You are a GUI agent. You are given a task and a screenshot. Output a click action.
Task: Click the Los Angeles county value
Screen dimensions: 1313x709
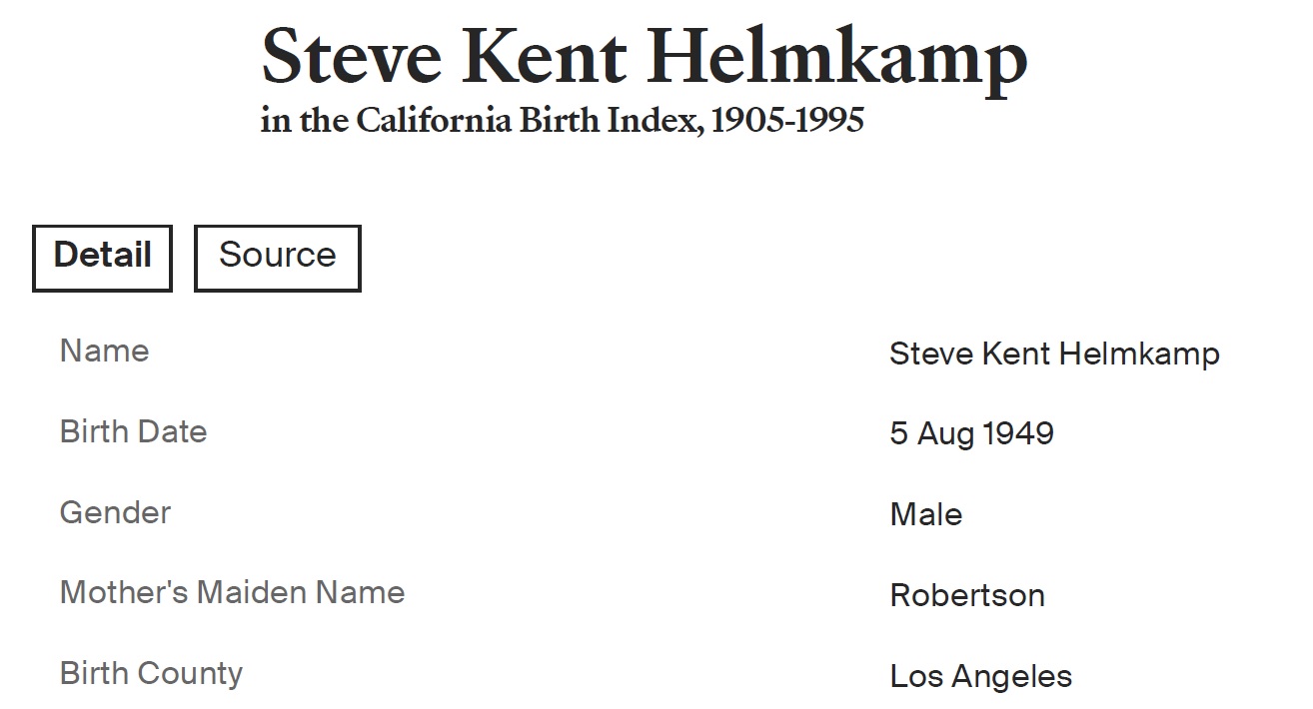pyautogui.click(x=980, y=677)
